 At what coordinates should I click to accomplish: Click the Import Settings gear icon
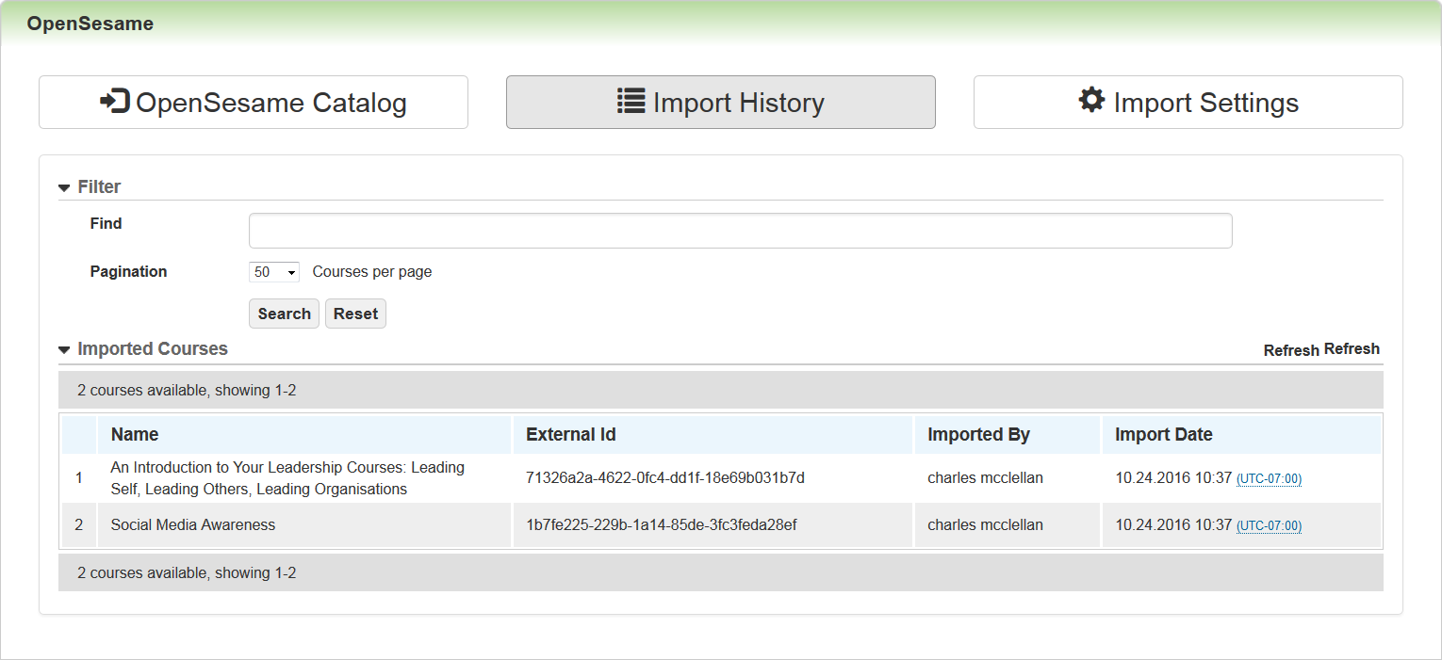point(1091,101)
